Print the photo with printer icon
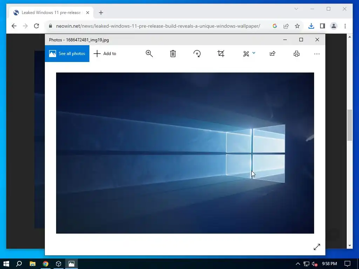 point(297,54)
